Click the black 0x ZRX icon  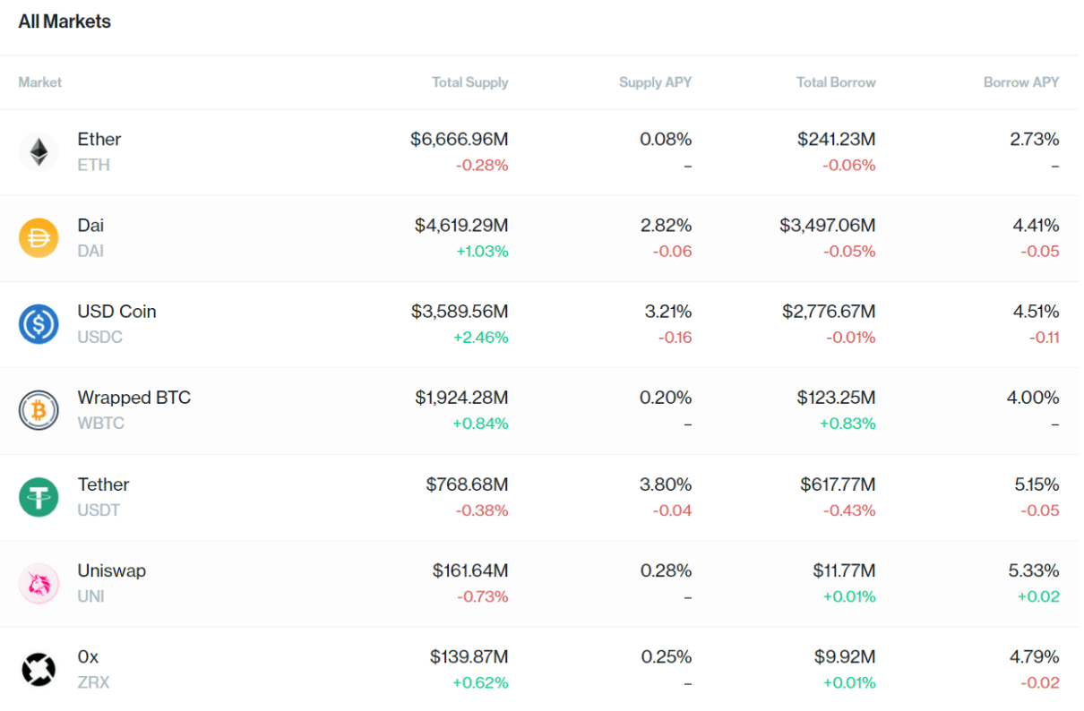[39, 669]
